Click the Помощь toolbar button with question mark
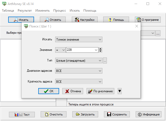Screen dimensions: 166x121 pos(116,20)
